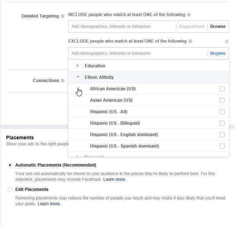Viewport: 235px width, 226px height.
Task: Expand the Financial category arrow
Action: 78,156
